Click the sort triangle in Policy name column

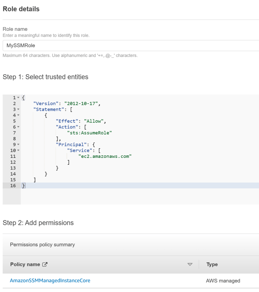point(190,265)
